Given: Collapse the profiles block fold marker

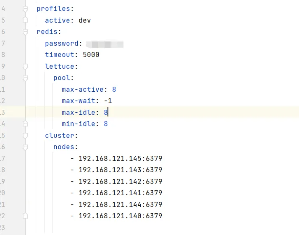Looking at the screenshot, I should [25, 9].
